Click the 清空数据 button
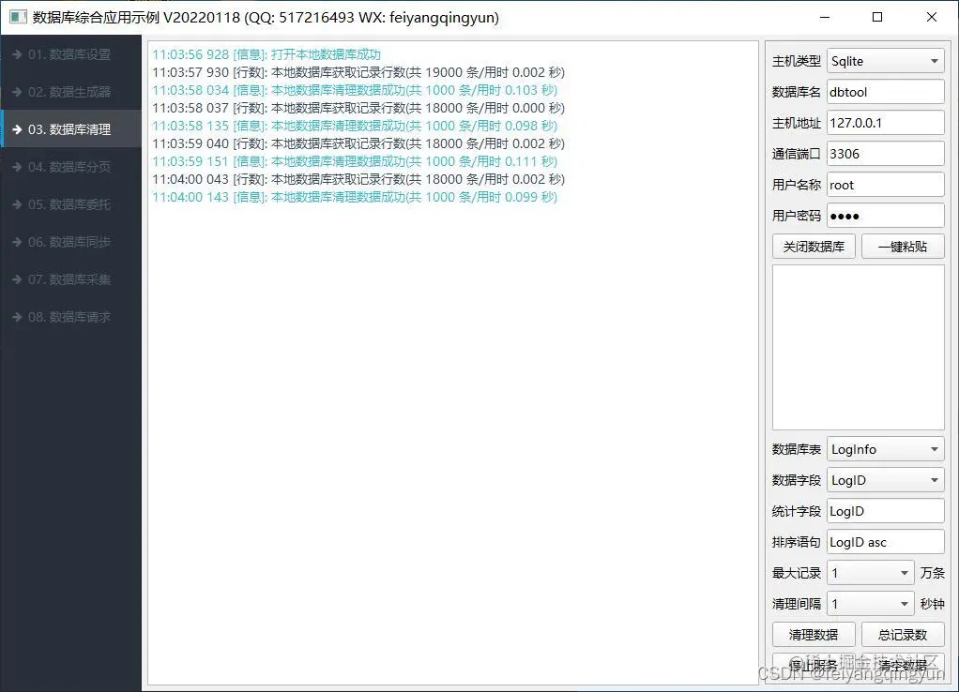Screen dimensions: 959x692 (903, 665)
